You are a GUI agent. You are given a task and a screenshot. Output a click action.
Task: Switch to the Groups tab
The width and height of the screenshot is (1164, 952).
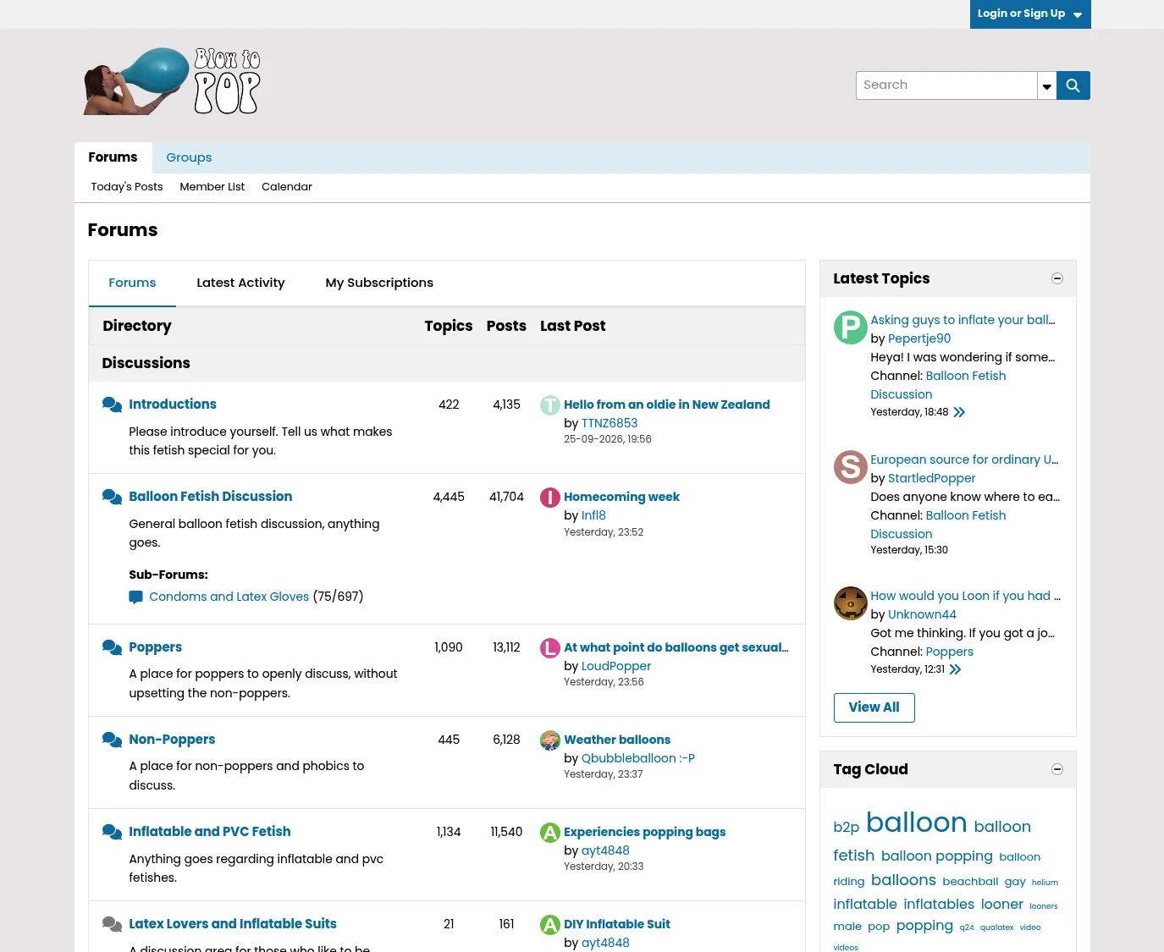pos(189,157)
